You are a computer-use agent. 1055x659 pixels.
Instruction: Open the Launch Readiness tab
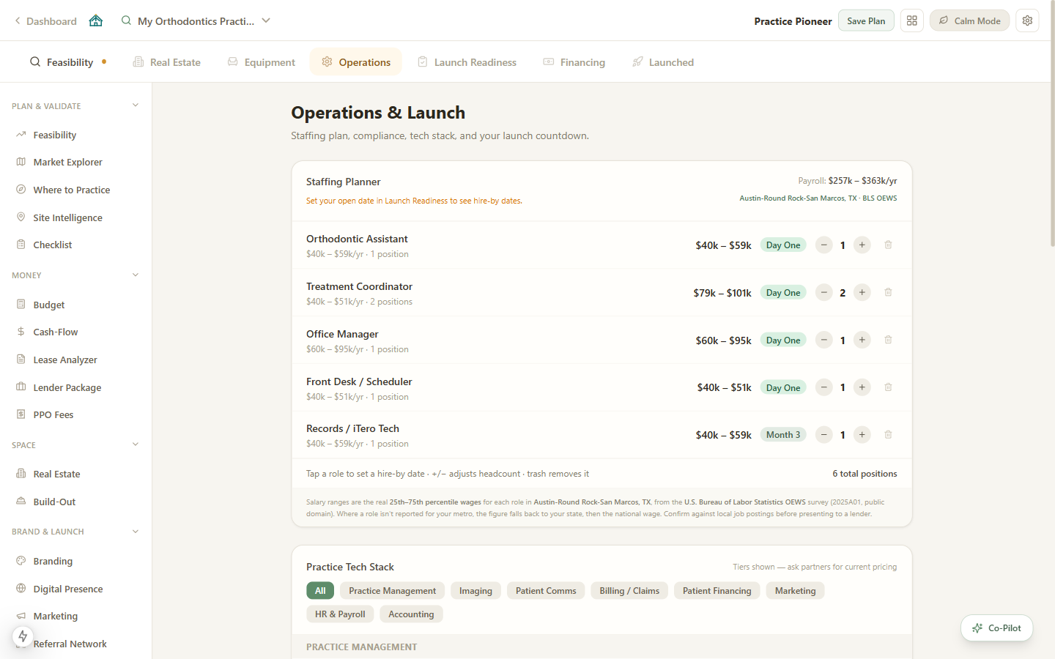[x=467, y=62]
